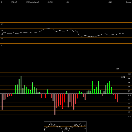Click the MR axis label '100'

(129, 74)
